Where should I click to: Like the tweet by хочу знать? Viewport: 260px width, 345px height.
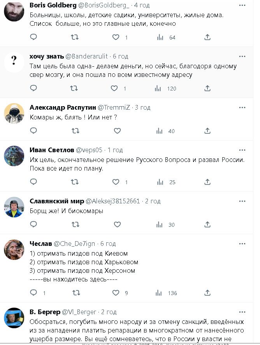(114, 89)
